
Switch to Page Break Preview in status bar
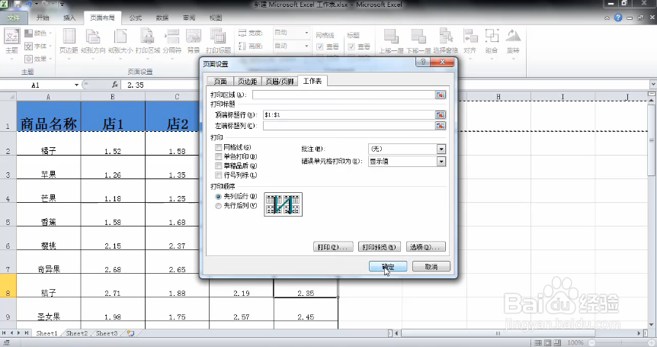point(557,343)
